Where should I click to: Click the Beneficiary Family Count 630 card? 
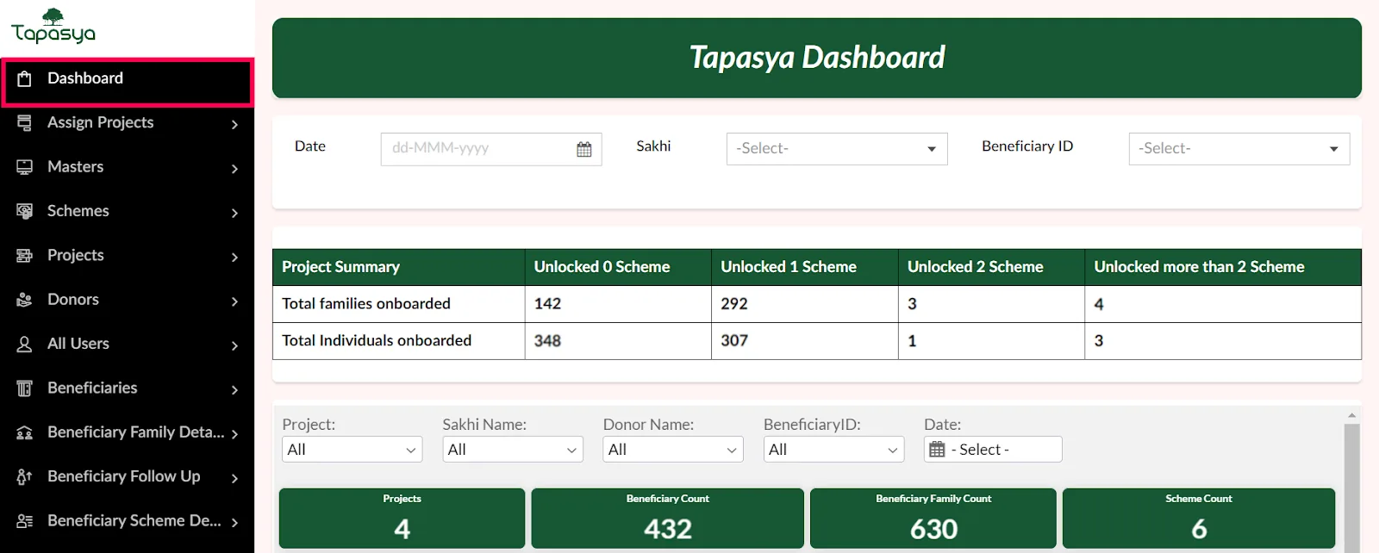click(x=933, y=519)
